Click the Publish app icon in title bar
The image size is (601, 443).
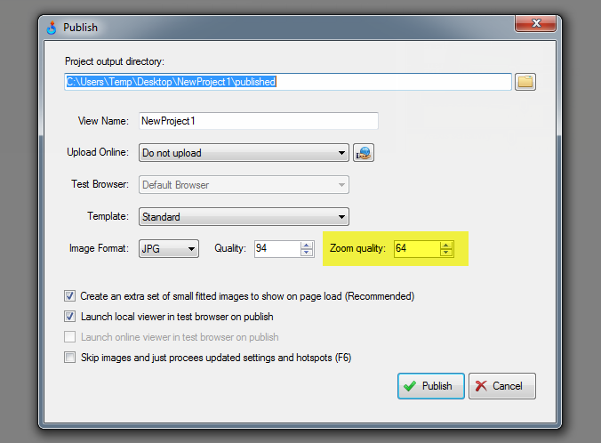pos(52,27)
